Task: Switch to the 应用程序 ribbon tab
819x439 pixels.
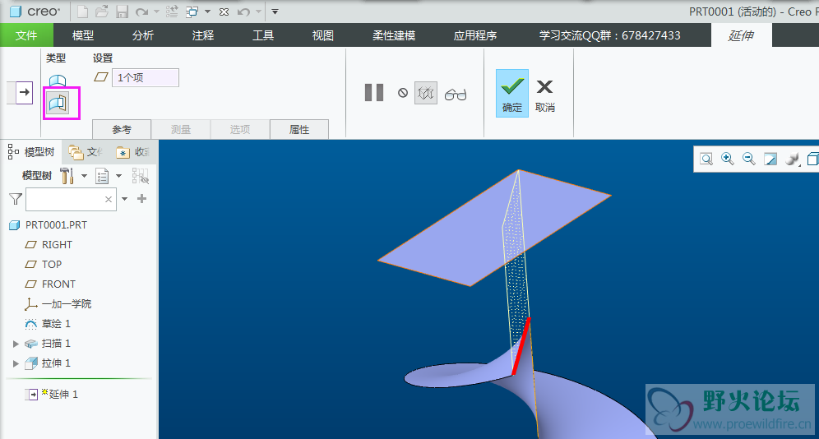Action: [474, 35]
